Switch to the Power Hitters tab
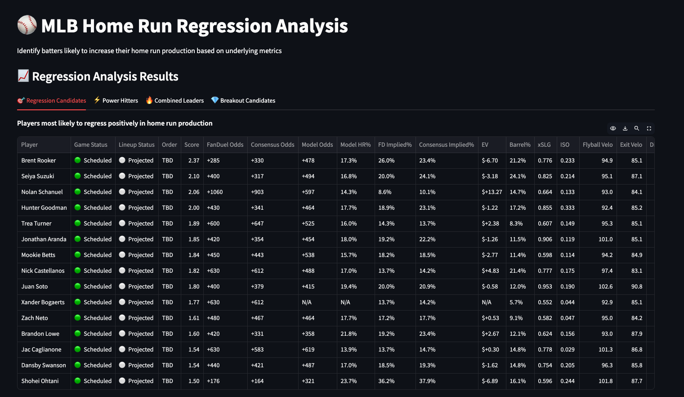 (120, 100)
